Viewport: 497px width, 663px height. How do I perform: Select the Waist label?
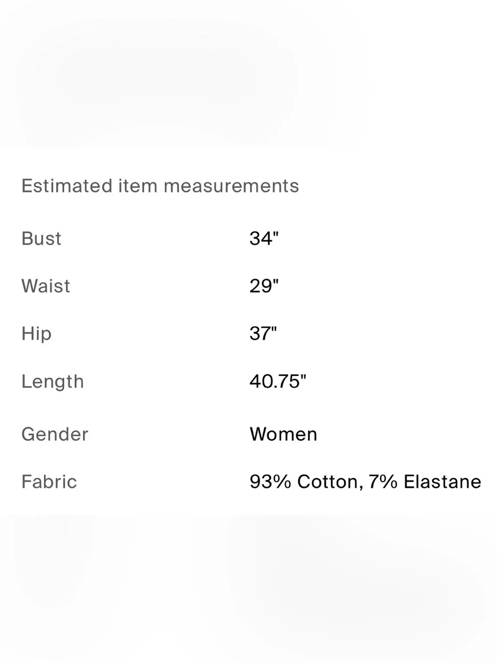(x=46, y=286)
